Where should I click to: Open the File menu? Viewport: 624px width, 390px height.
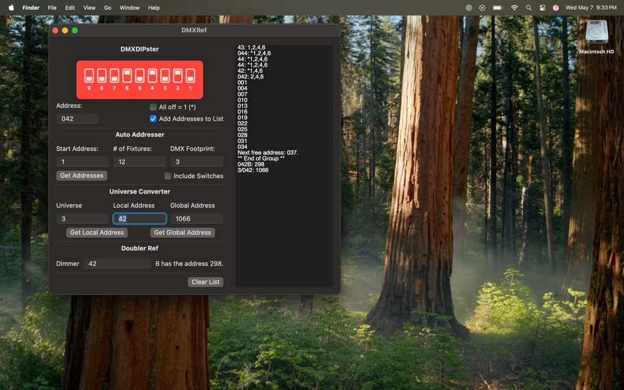click(x=52, y=8)
